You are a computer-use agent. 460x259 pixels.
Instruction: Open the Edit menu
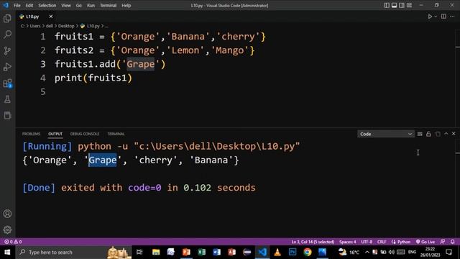29,5
